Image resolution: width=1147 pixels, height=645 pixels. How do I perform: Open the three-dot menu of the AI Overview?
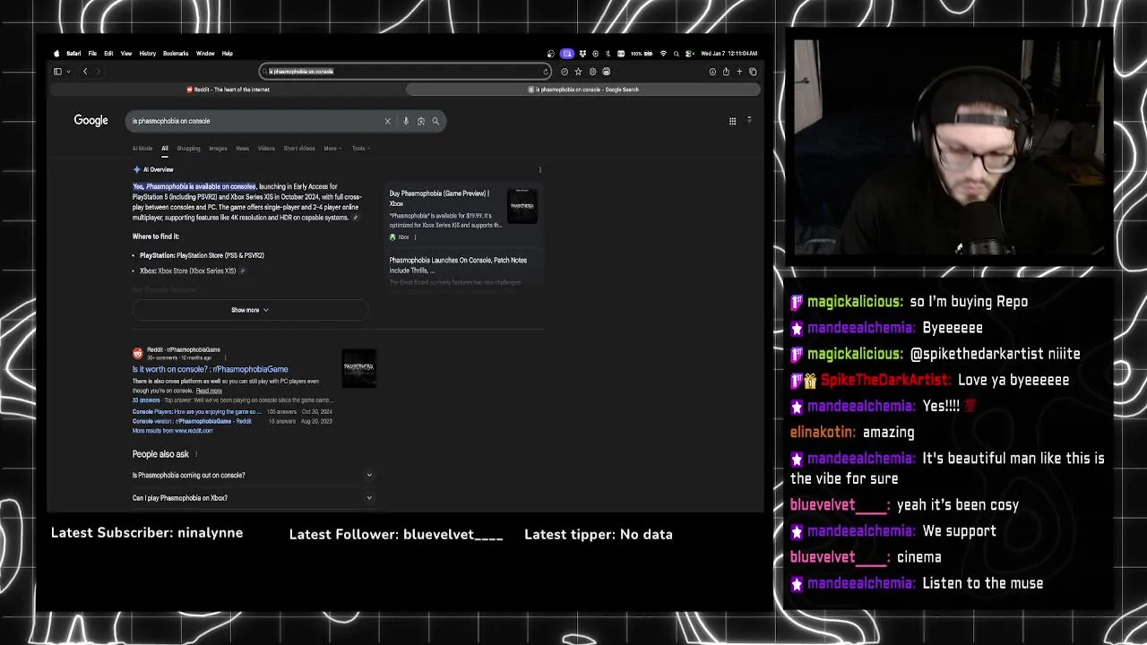click(x=539, y=169)
